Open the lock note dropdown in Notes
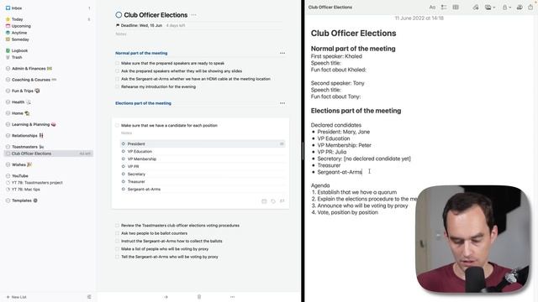The height and width of the screenshot is (302, 538). point(506,8)
